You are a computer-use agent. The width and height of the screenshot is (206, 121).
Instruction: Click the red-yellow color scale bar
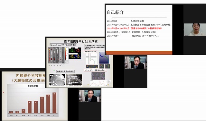coord(67,55)
